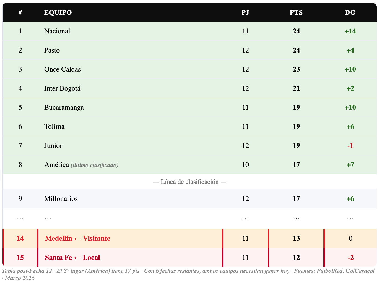Click the Línea de clasificación divider
Screen dimensions: 379x283
(x=189, y=182)
